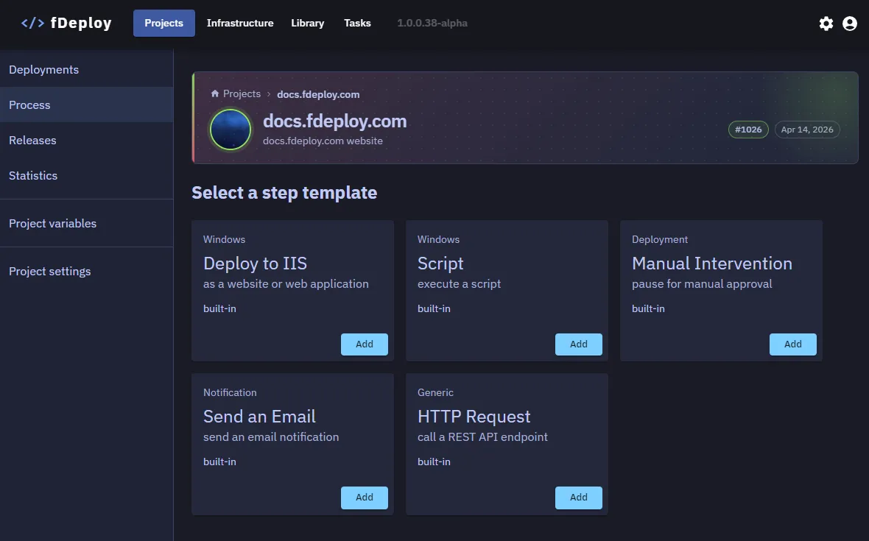The image size is (869, 541).
Task: Click the Deployment category label
Action: (x=660, y=240)
